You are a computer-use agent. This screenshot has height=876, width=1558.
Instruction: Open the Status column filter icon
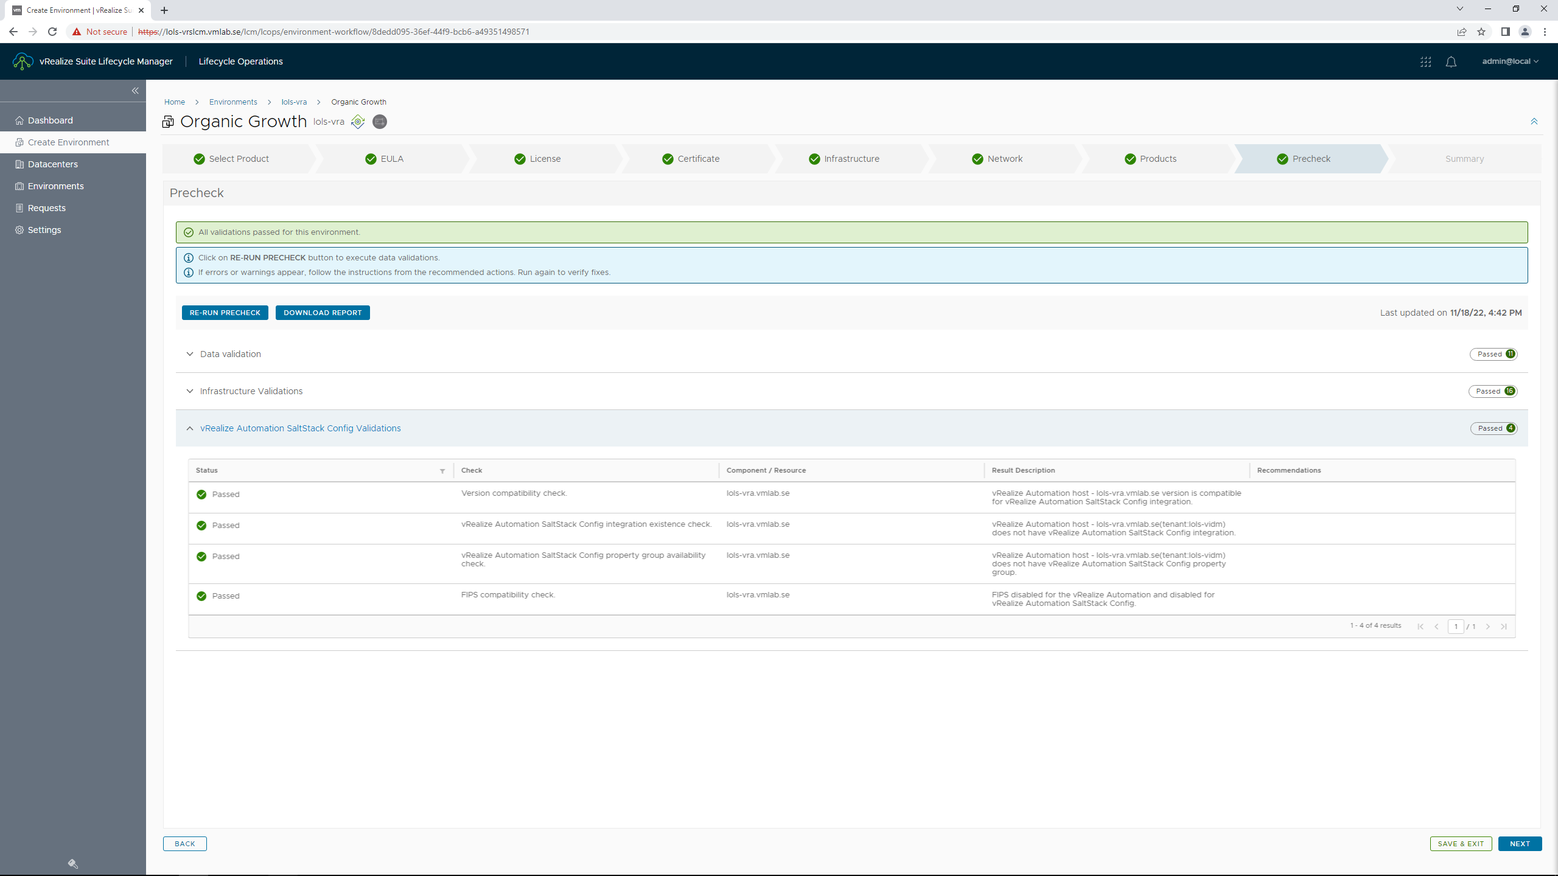[442, 471]
